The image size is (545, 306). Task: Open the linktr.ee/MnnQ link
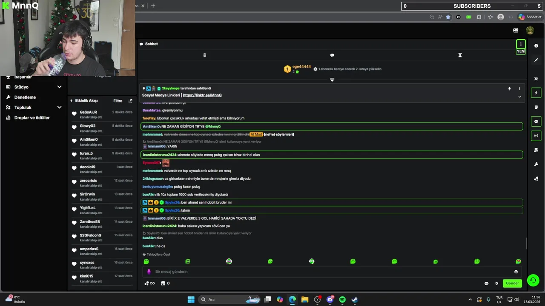[x=202, y=95]
